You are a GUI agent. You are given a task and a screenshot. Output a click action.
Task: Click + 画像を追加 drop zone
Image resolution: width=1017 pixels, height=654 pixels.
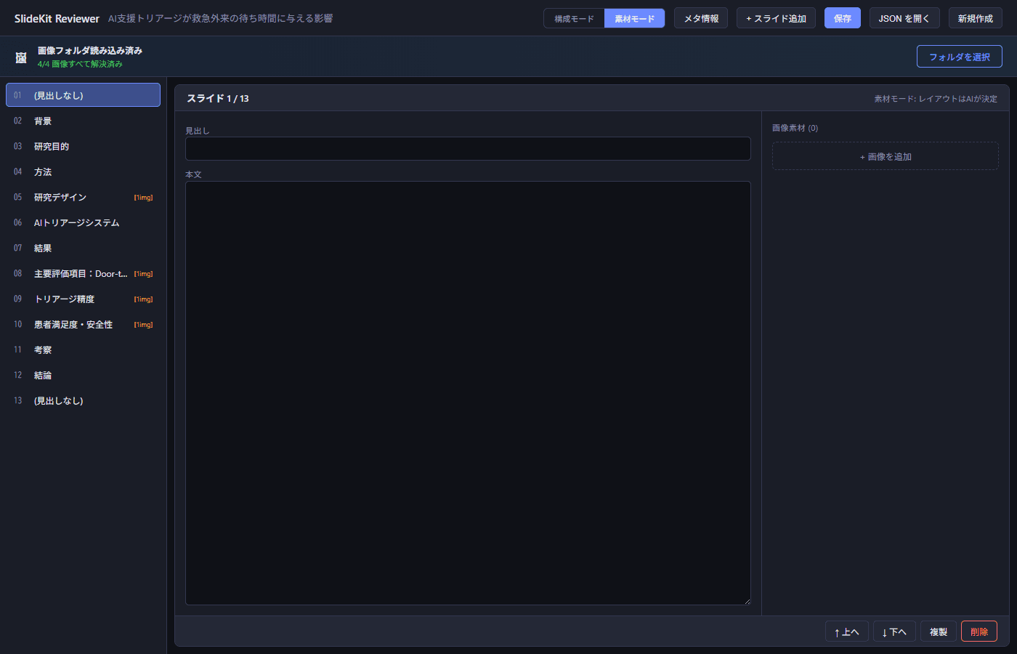point(885,156)
